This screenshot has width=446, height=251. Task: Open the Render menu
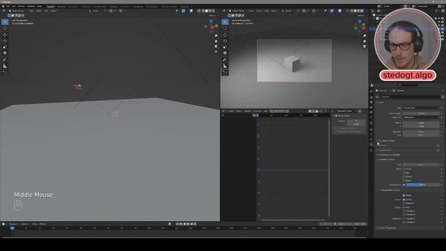[x=22, y=6]
